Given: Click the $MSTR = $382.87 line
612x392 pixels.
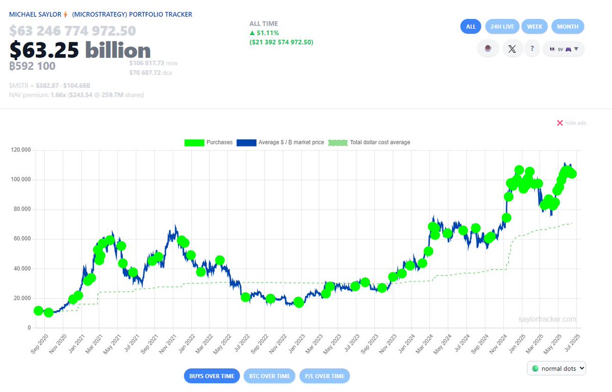Looking at the screenshot, I should point(50,85).
